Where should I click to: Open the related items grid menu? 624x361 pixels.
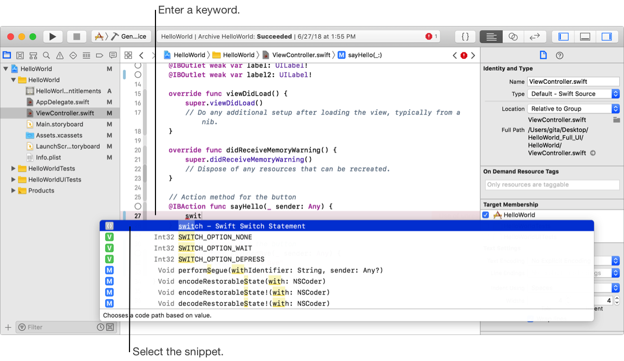coord(128,55)
